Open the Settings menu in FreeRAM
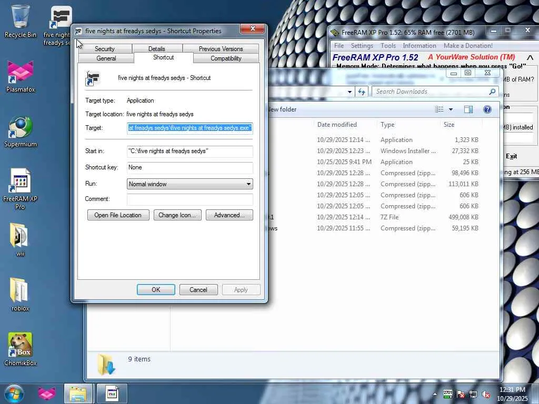The width and height of the screenshot is (539, 404). [362, 46]
